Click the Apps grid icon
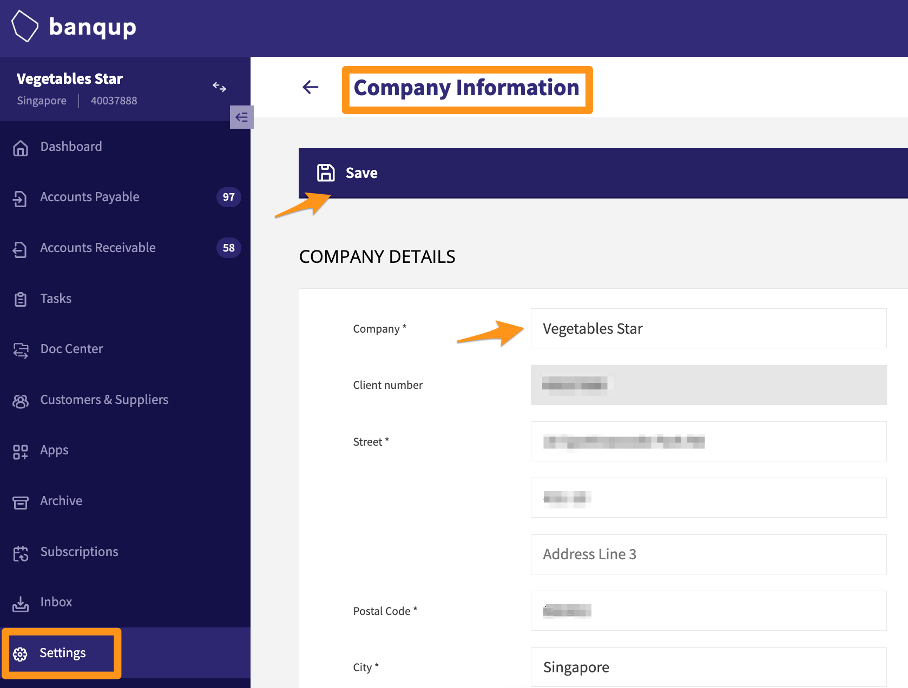Screen dimensions: 908x688 pos(21,452)
